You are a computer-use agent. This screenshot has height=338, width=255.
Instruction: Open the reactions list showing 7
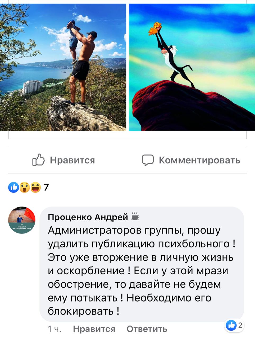pyautogui.click(x=46, y=187)
